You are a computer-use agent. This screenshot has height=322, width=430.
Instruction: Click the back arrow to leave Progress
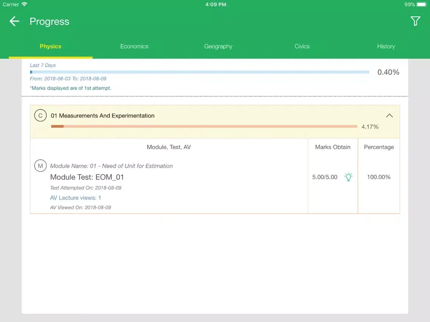(x=14, y=21)
